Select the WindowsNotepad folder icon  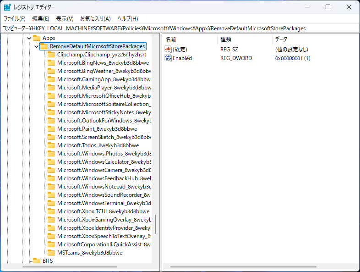[x=51, y=187]
